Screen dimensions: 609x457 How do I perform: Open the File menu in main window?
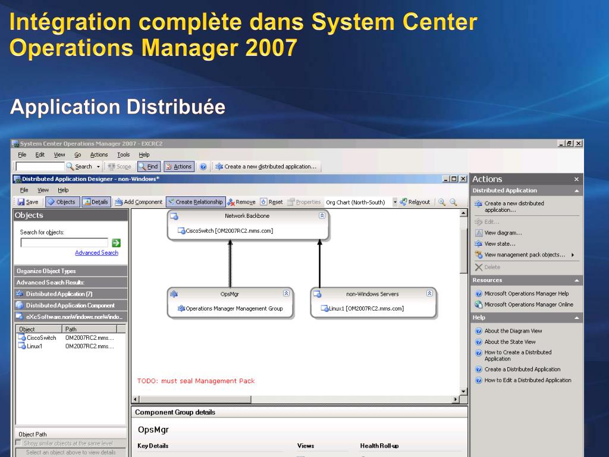pos(22,155)
